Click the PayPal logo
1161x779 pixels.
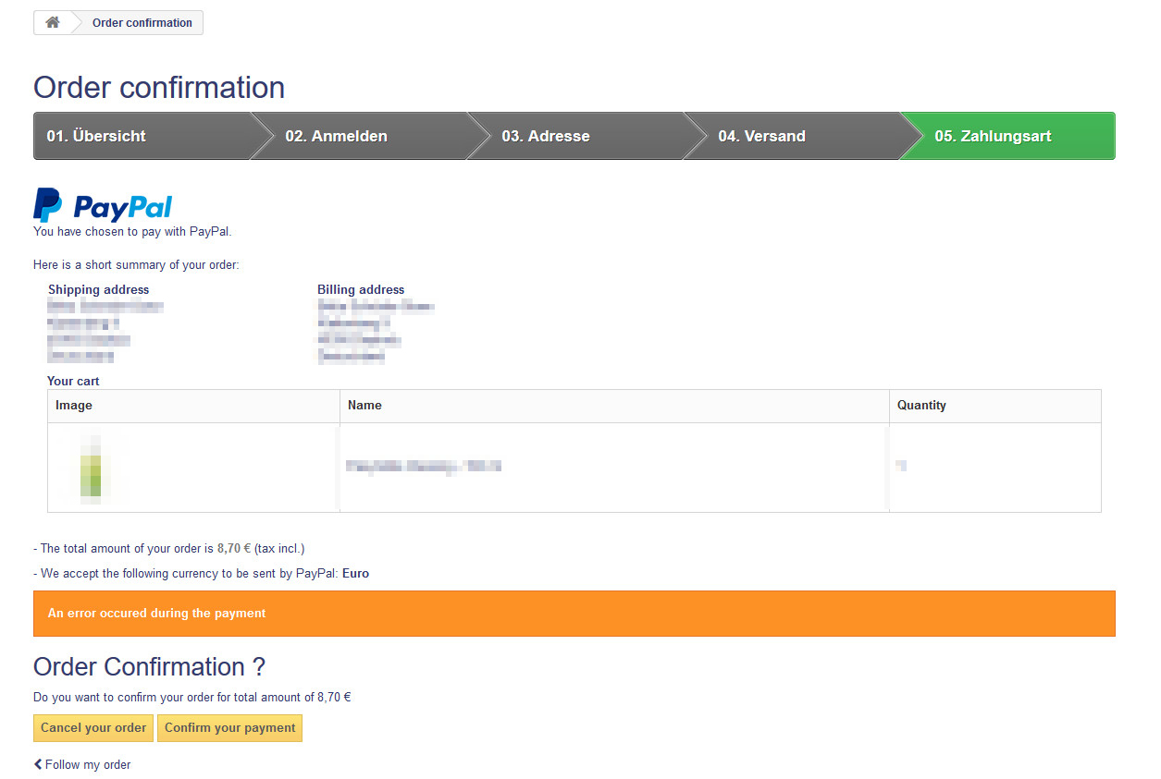pos(103,205)
